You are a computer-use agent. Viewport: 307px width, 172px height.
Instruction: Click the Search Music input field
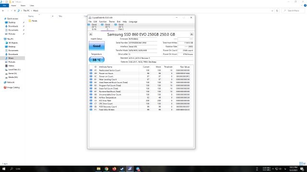pos(293,11)
